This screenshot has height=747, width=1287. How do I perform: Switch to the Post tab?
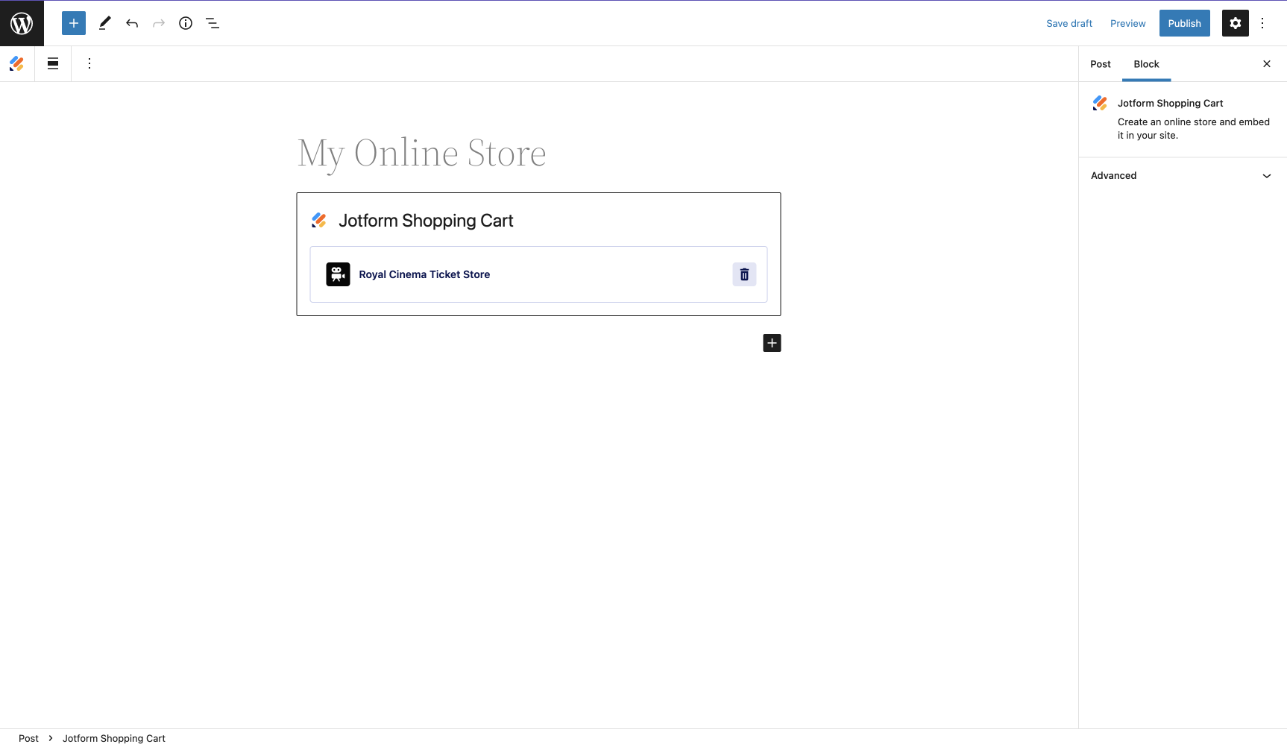pos(1101,64)
